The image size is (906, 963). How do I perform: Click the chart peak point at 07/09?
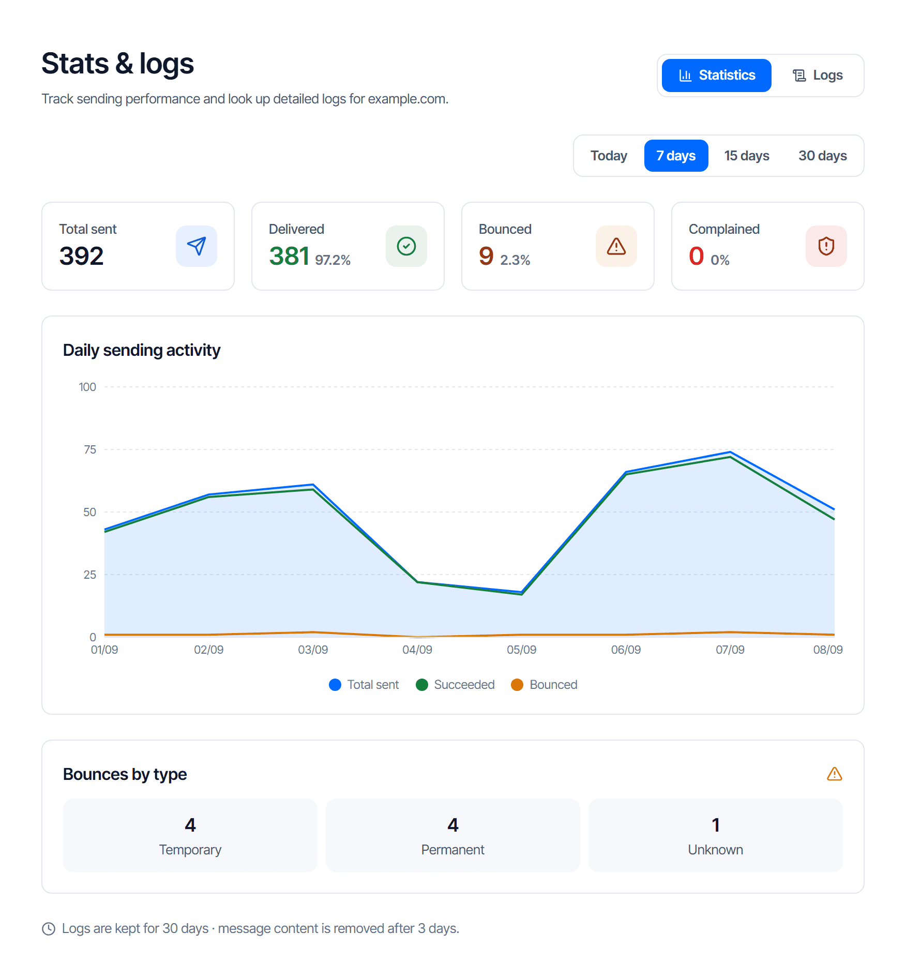730,452
